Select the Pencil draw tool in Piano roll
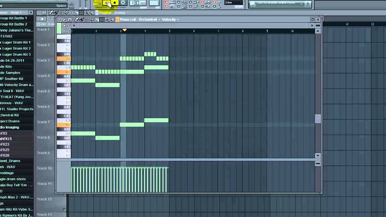The height and width of the screenshot is (217, 386). point(76,19)
